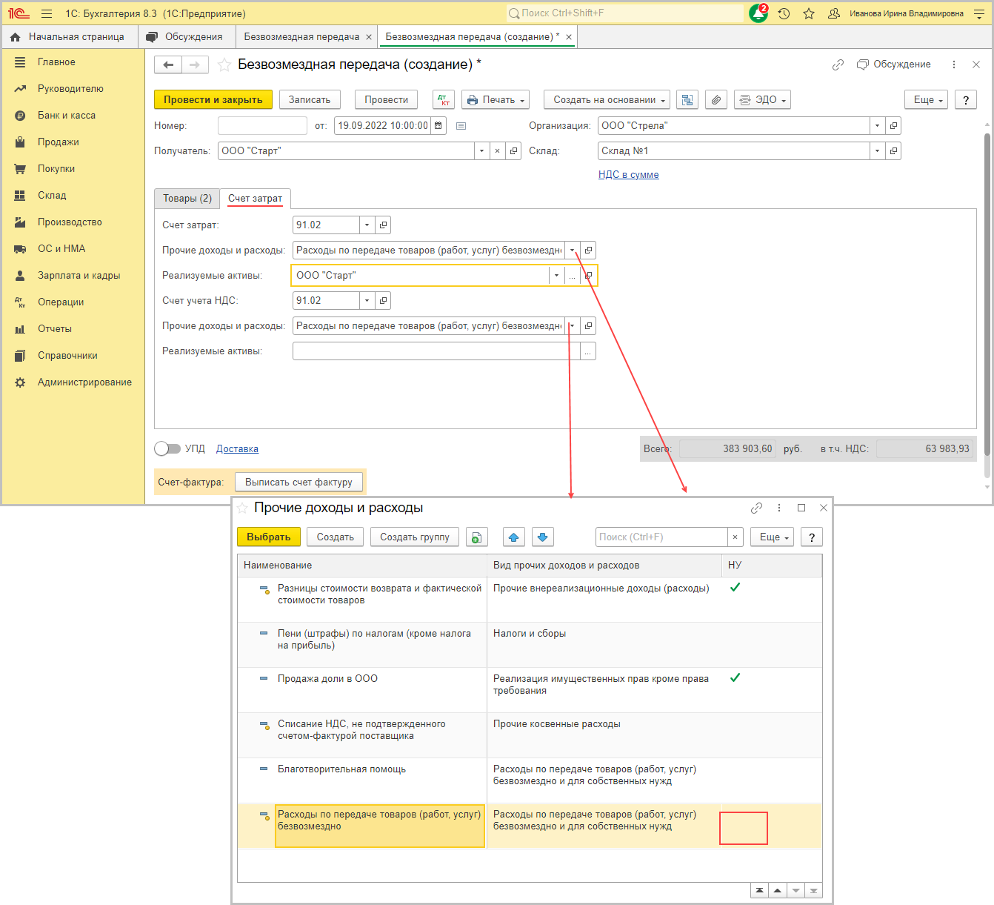Image resolution: width=994 pixels, height=905 pixels.
Task: Copy link to document icon
Action: pos(838,64)
